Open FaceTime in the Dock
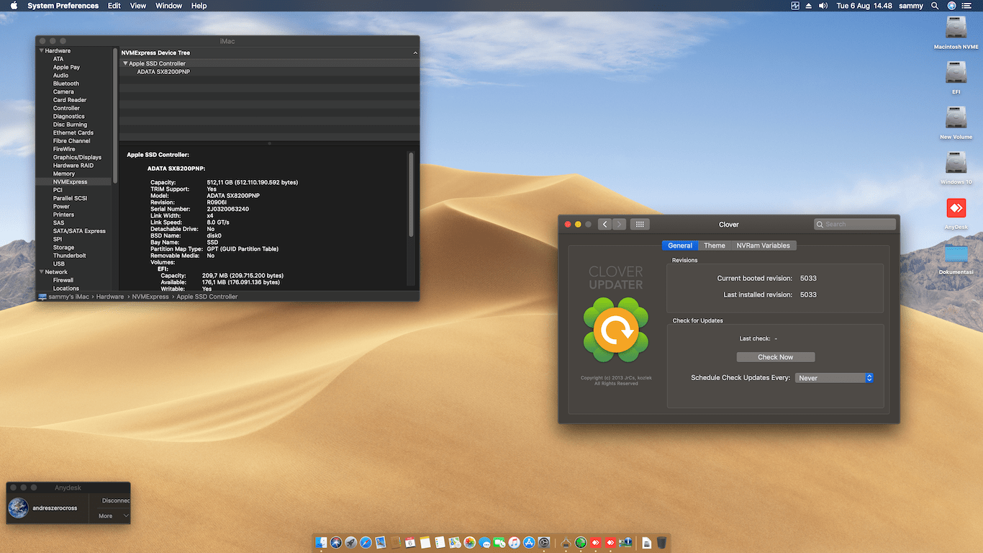Viewport: 983px width, 553px height. click(499, 542)
